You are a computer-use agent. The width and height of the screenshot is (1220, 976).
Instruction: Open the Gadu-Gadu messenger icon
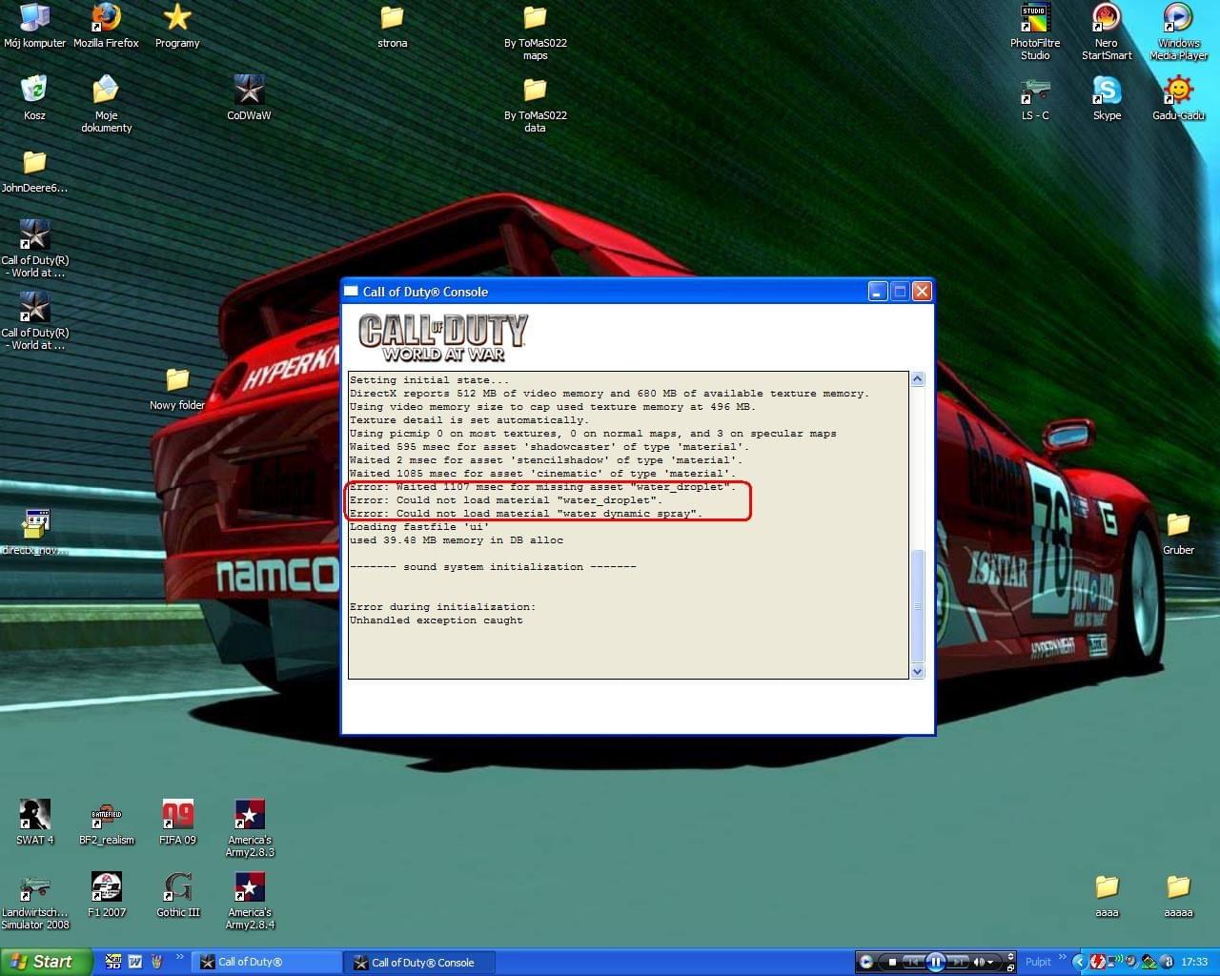tap(1178, 98)
